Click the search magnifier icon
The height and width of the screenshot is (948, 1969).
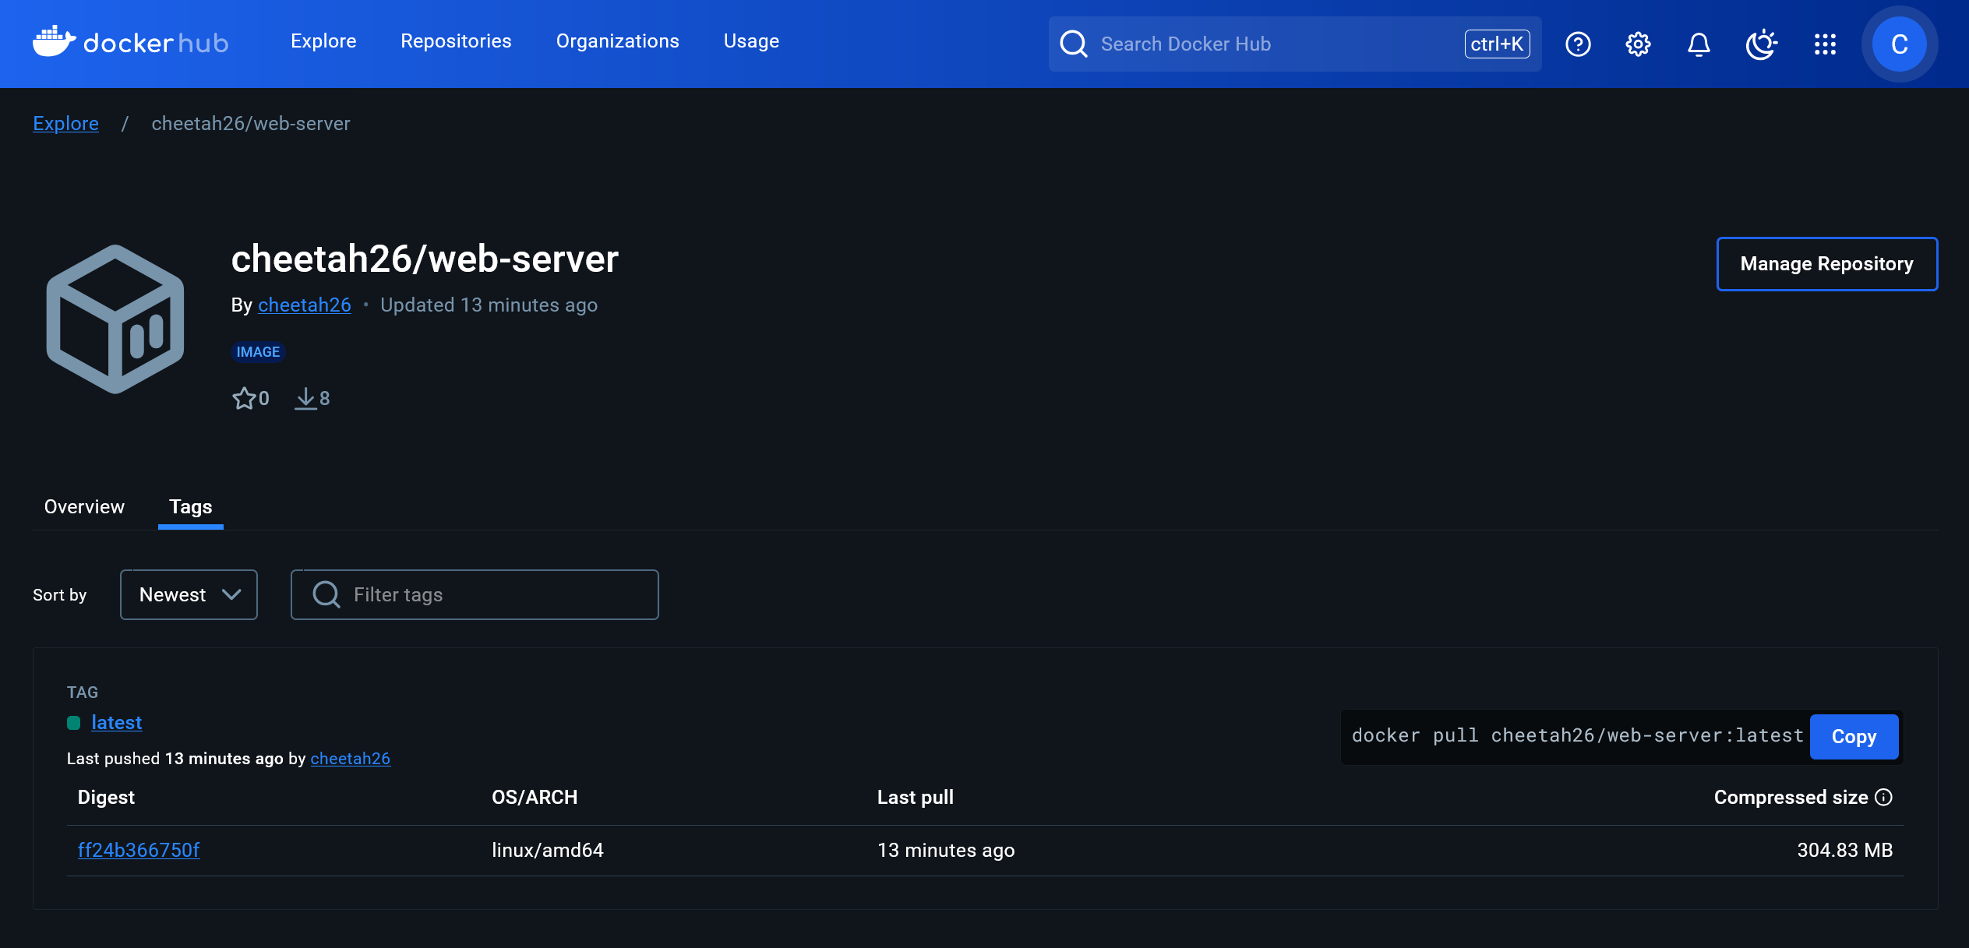click(x=1073, y=44)
